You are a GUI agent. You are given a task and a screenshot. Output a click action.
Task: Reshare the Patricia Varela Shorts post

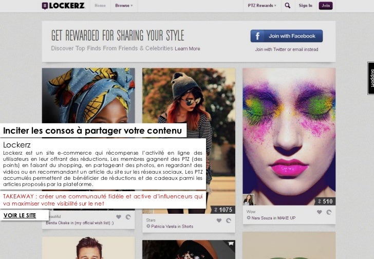click(229, 220)
